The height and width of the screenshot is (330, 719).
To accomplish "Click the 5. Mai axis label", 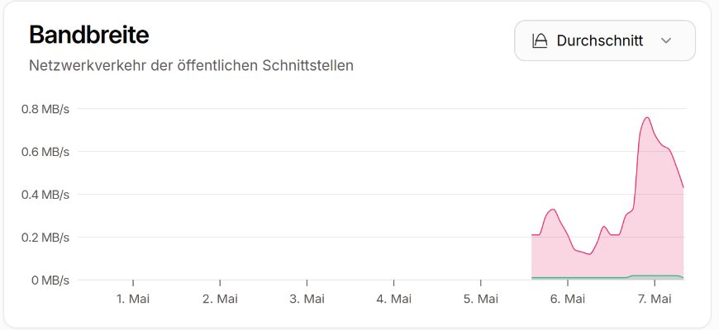I will click(480, 299).
